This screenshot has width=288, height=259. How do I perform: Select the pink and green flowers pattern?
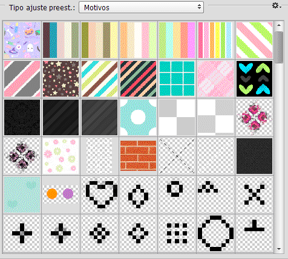61,156
